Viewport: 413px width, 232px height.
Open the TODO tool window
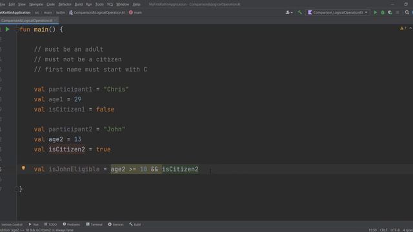tap(50, 224)
